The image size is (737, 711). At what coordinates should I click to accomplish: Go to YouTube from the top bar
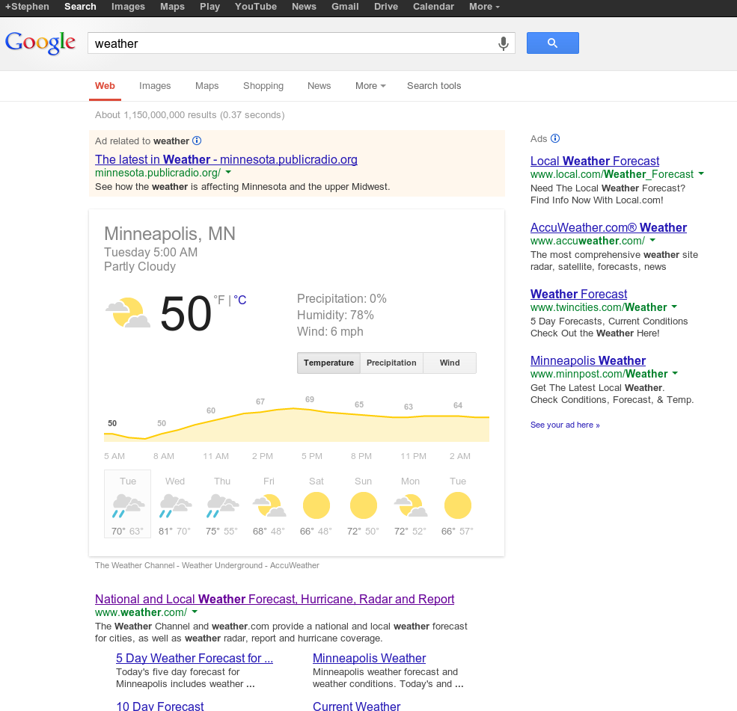tap(256, 7)
